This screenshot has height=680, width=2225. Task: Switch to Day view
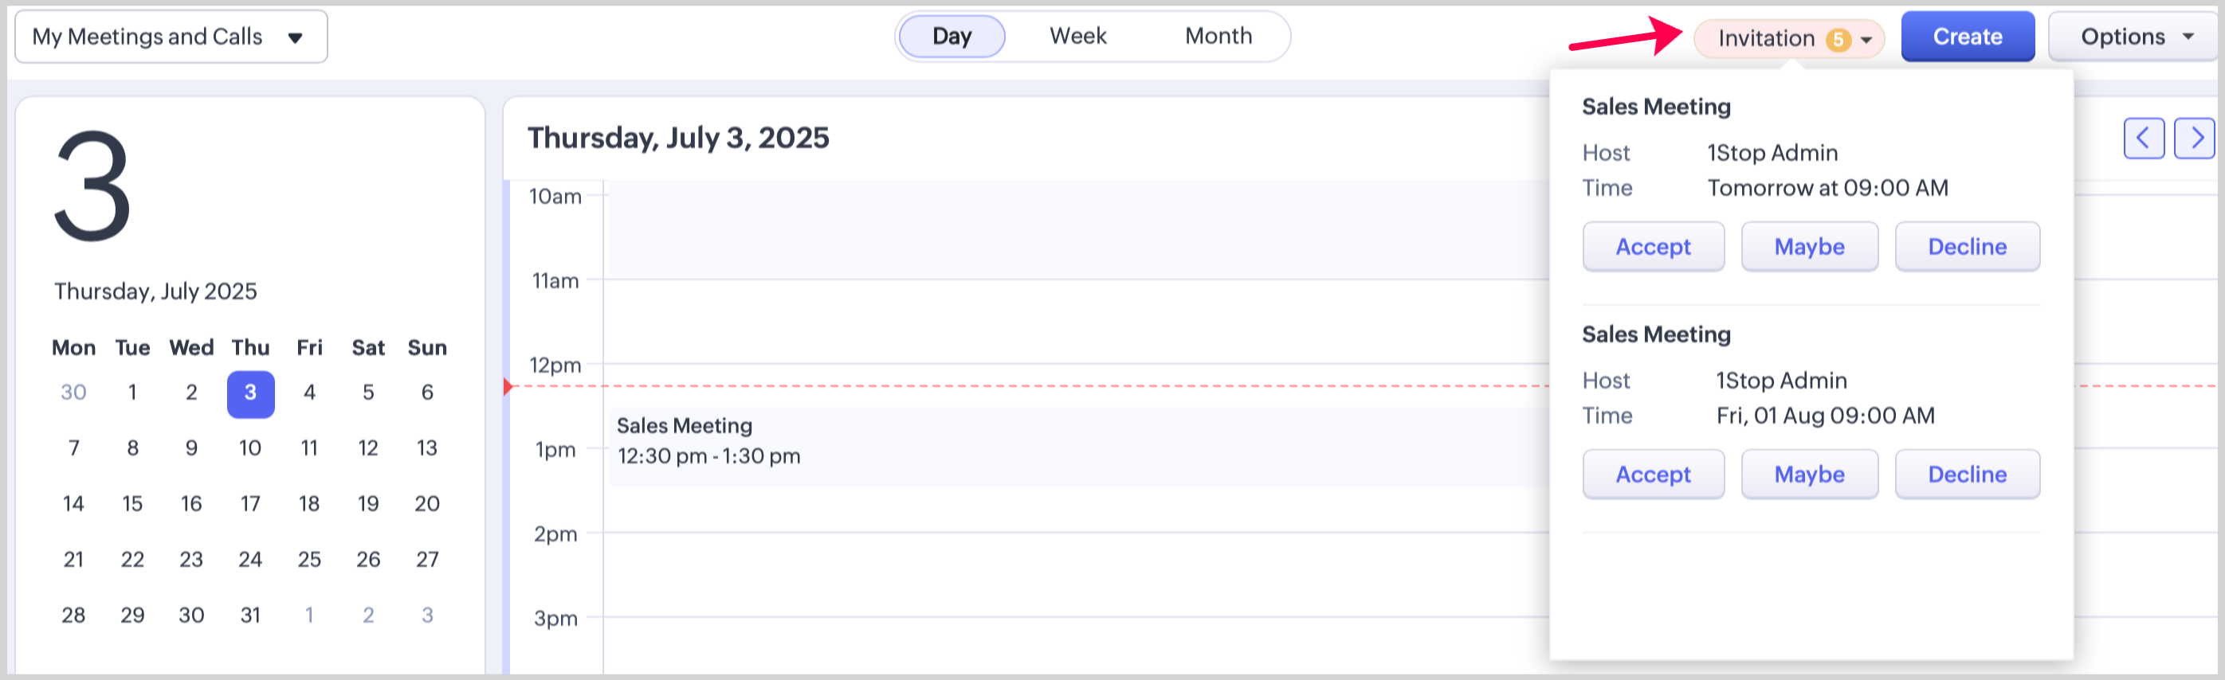[951, 37]
